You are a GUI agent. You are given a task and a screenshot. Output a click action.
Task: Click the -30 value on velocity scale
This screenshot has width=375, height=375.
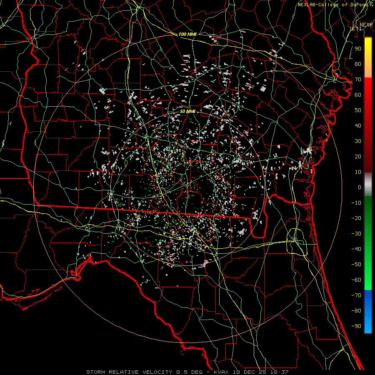pos(356,234)
